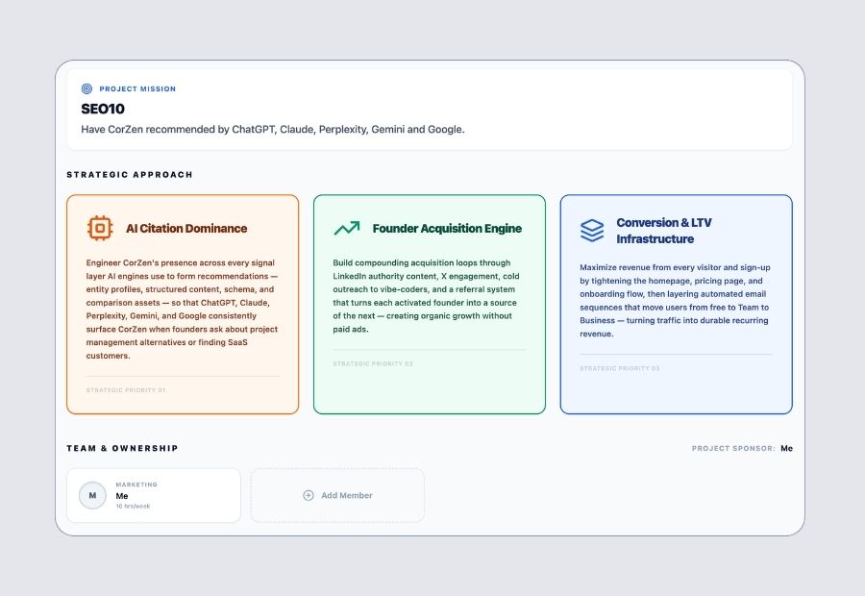Viewport: 865px width, 596px height.
Task: Click the M avatar circle
Action: 92,496
